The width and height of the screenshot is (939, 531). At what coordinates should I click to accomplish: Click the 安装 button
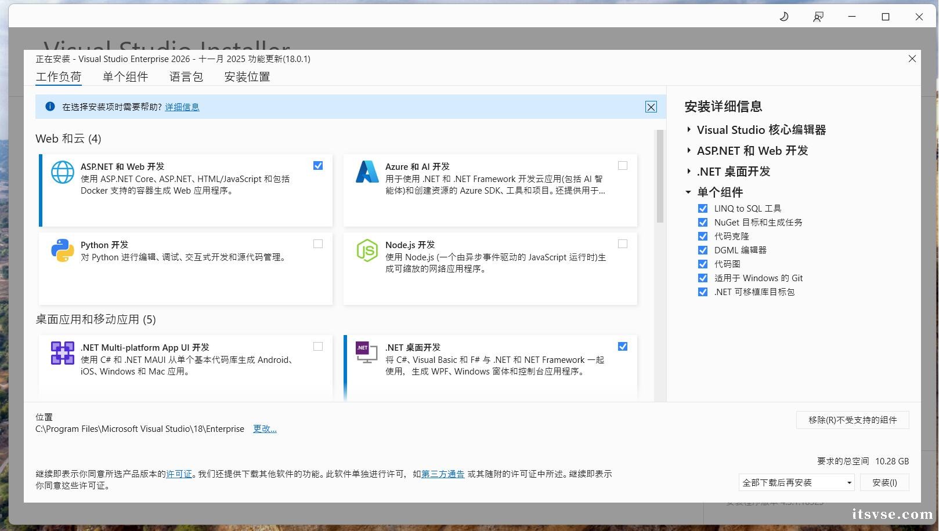(884, 482)
